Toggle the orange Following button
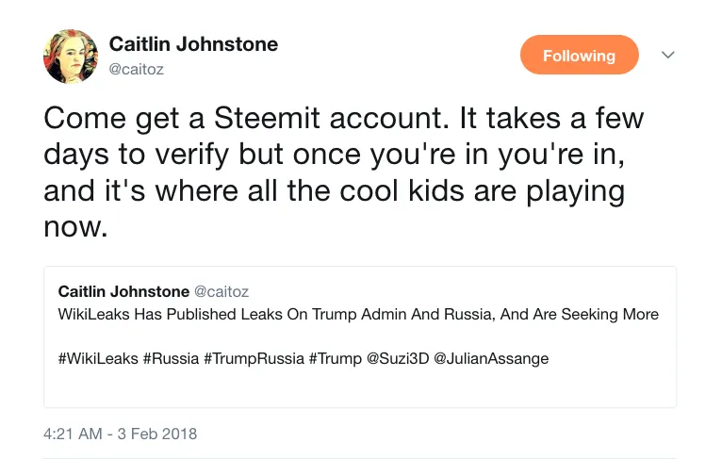This screenshot has width=722, height=459. (579, 56)
